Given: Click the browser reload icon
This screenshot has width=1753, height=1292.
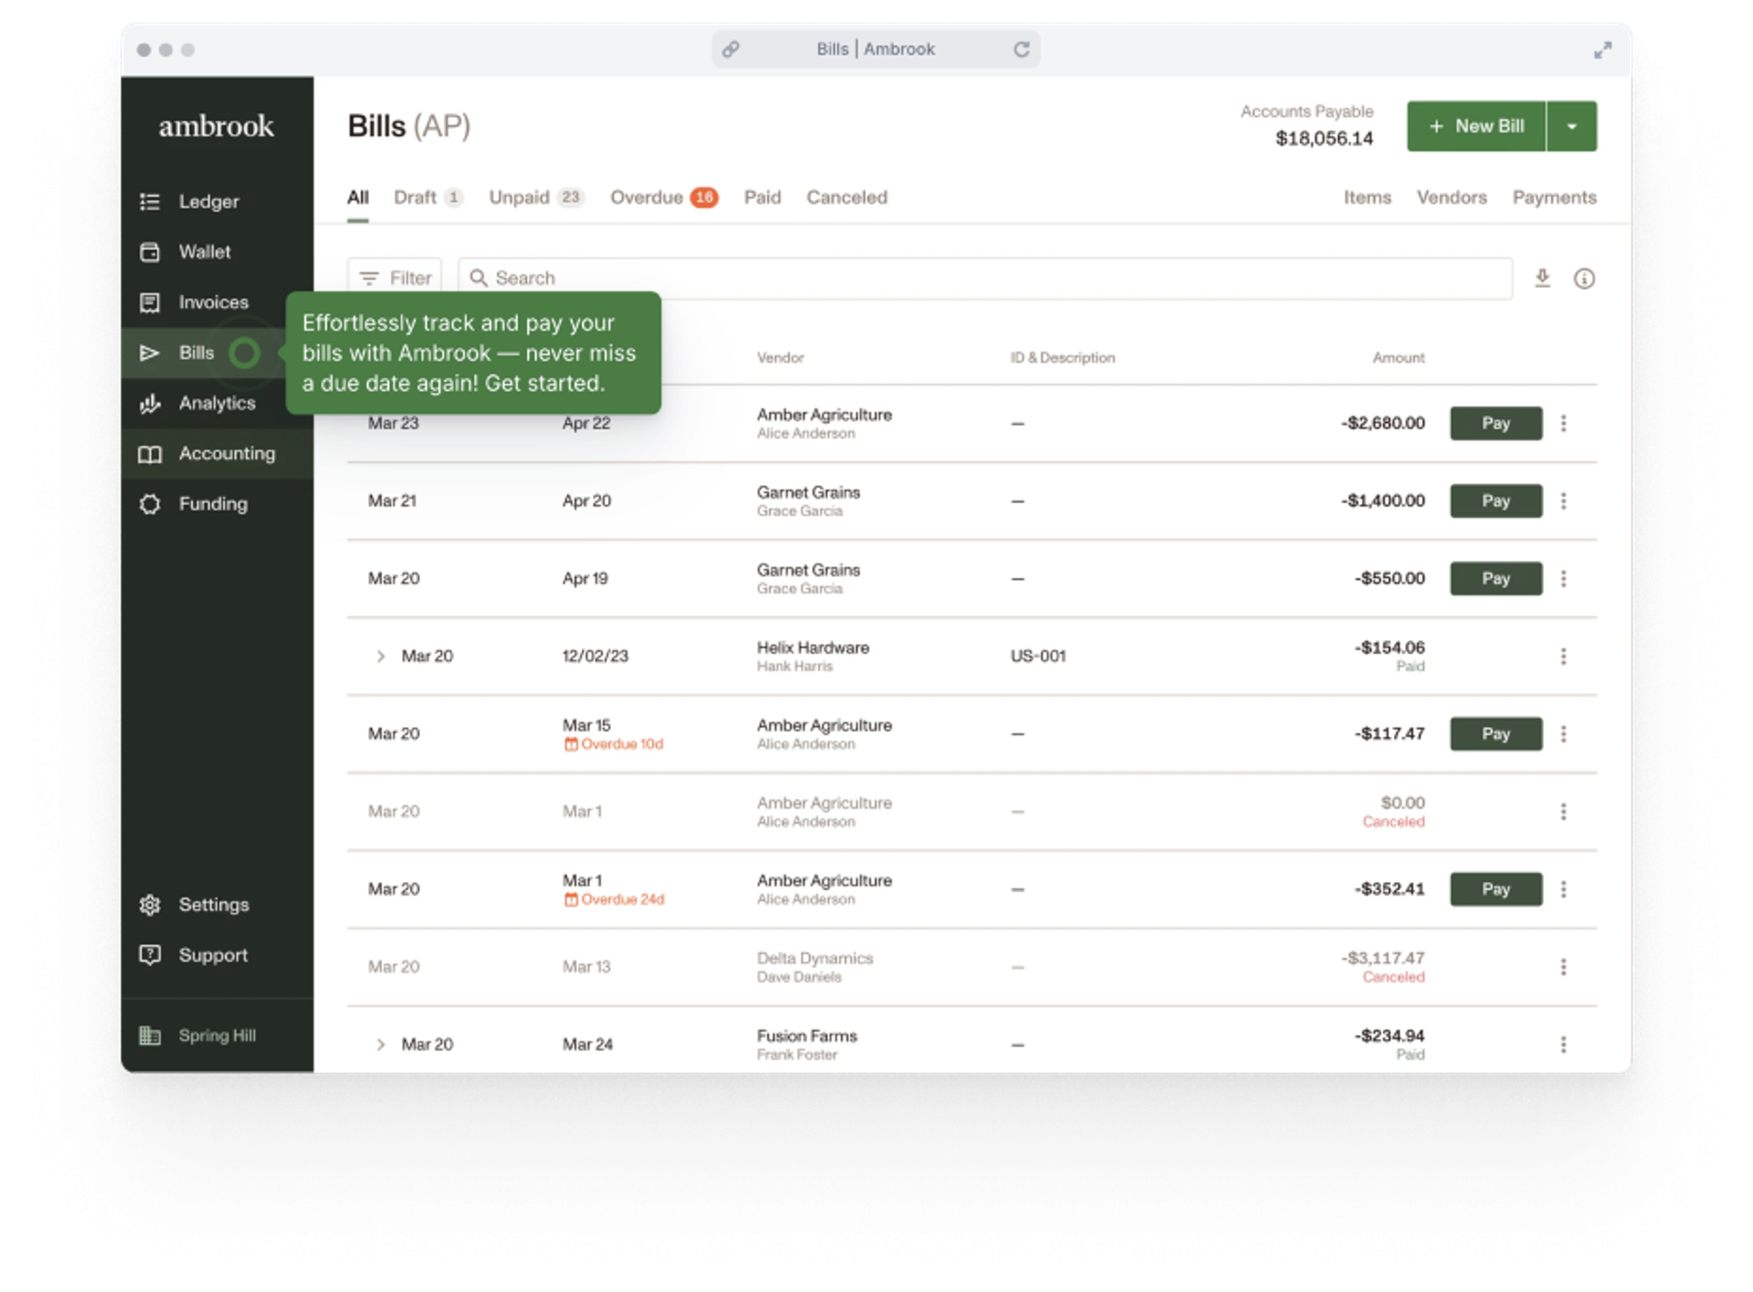Looking at the screenshot, I should click(x=1021, y=49).
